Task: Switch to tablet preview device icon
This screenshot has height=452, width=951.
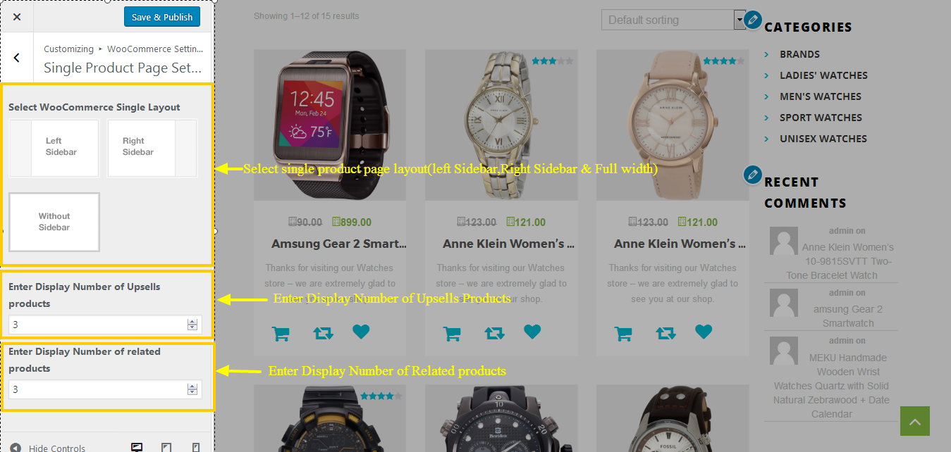Action: pyautogui.click(x=166, y=447)
